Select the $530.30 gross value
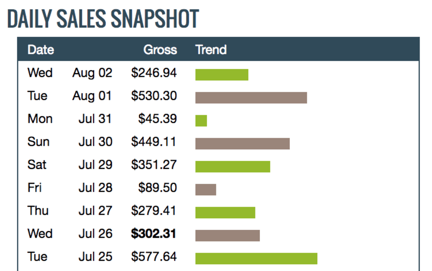432x271 pixels. point(154,96)
